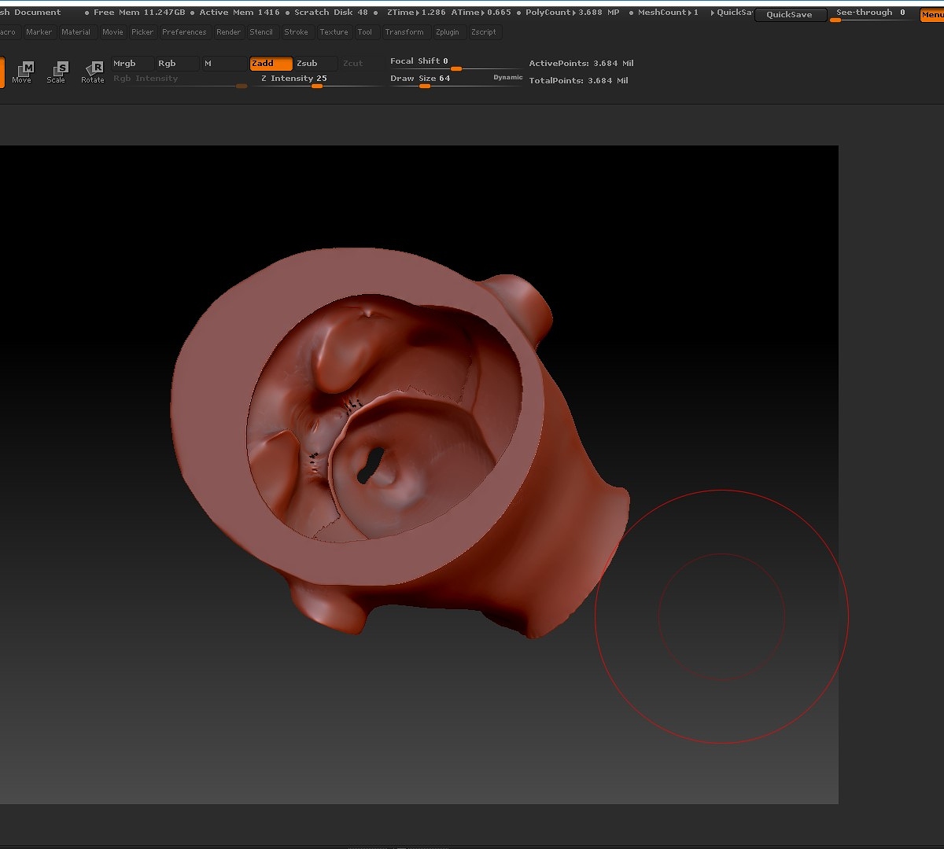Viewport: 944px width, 849px height.
Task: Open the Marker menu
Action: 39,32
